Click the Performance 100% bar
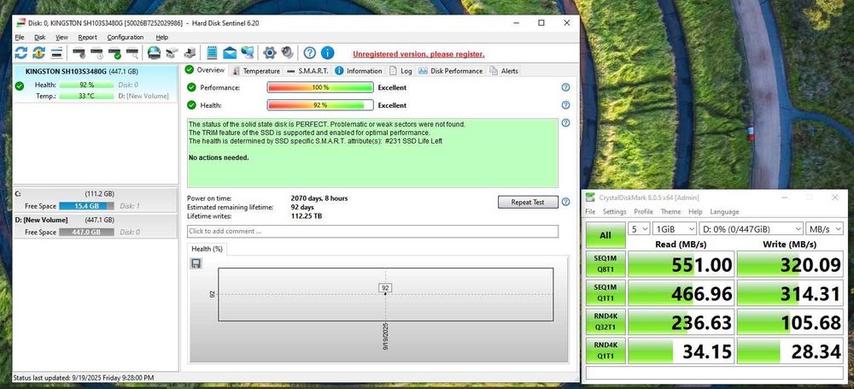The height and width of the screenshot is (389, 854). [320, 87]
